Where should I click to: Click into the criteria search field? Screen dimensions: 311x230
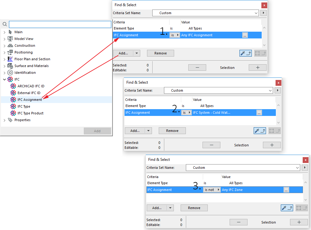pos(60,24)
